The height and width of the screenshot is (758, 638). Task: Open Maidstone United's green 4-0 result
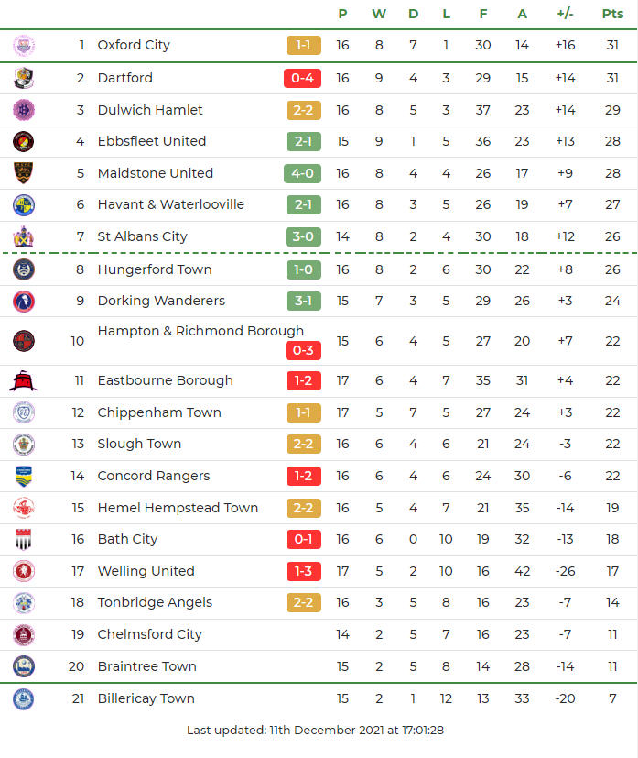pyautogui.click(x=303, y=173)
